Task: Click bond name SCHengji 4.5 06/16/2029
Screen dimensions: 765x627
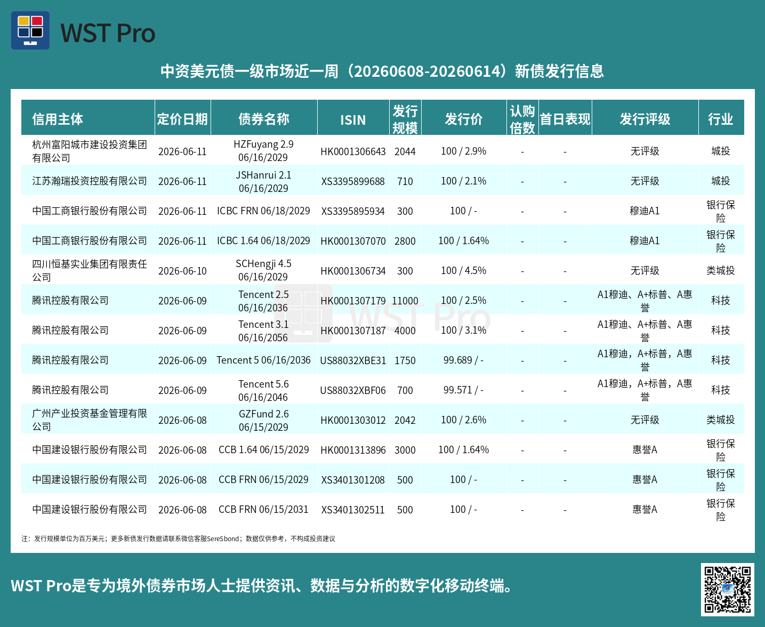Action: click(x=263, y=270)
